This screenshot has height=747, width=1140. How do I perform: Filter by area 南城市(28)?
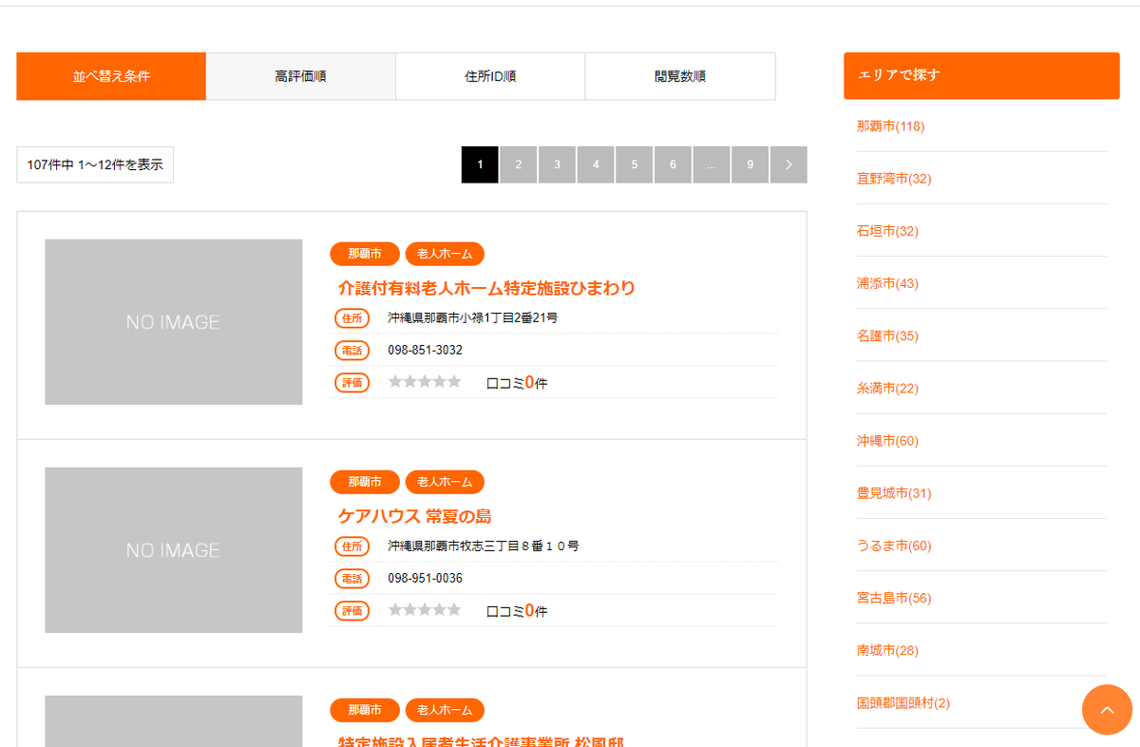887,650
